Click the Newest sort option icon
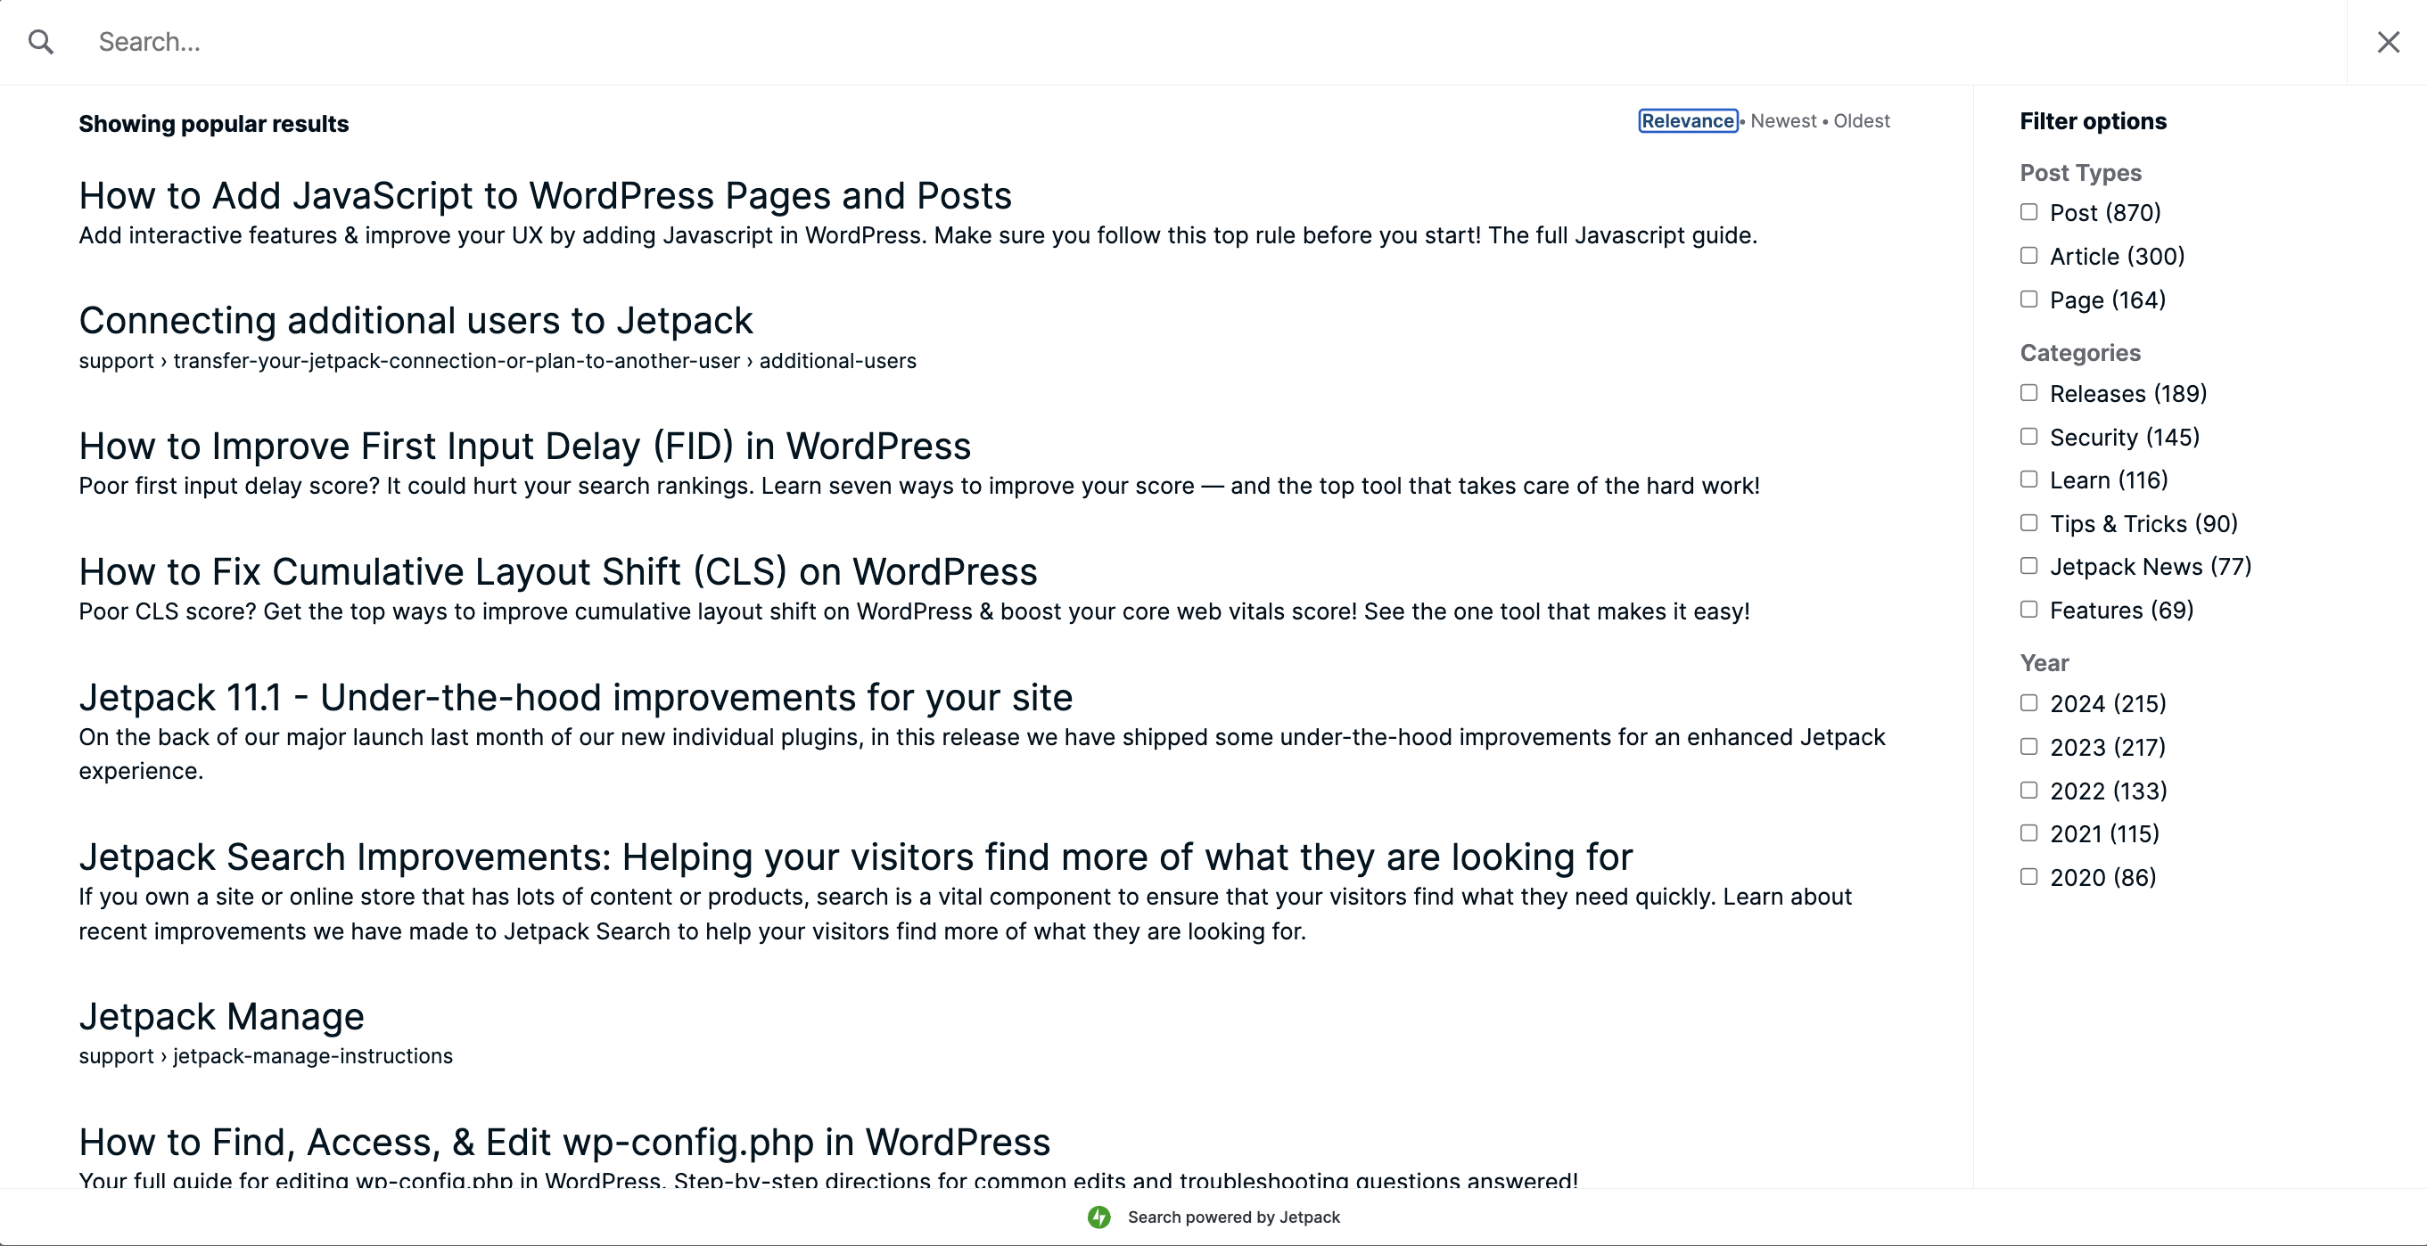The height and width of the screenshot is (1246, 2427). (1785, 121)
